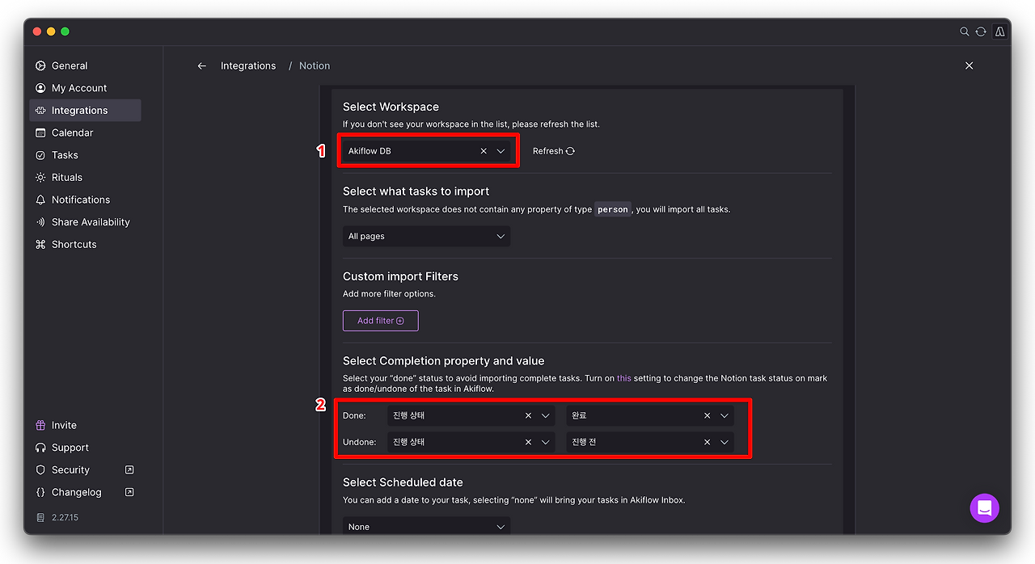This screenshot has height=564, width=1035.
Task: Open the purple chat support bubble
Action: click(x=985, y=508)
